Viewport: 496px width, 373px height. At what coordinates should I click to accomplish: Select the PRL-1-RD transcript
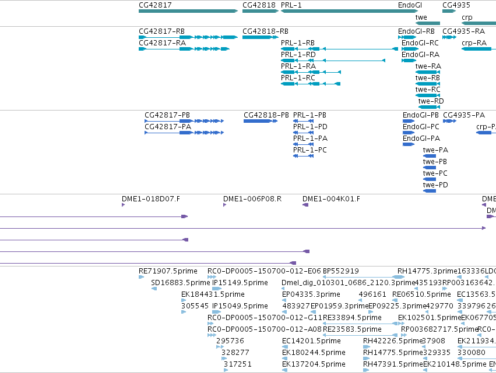[x=333, y=61]
